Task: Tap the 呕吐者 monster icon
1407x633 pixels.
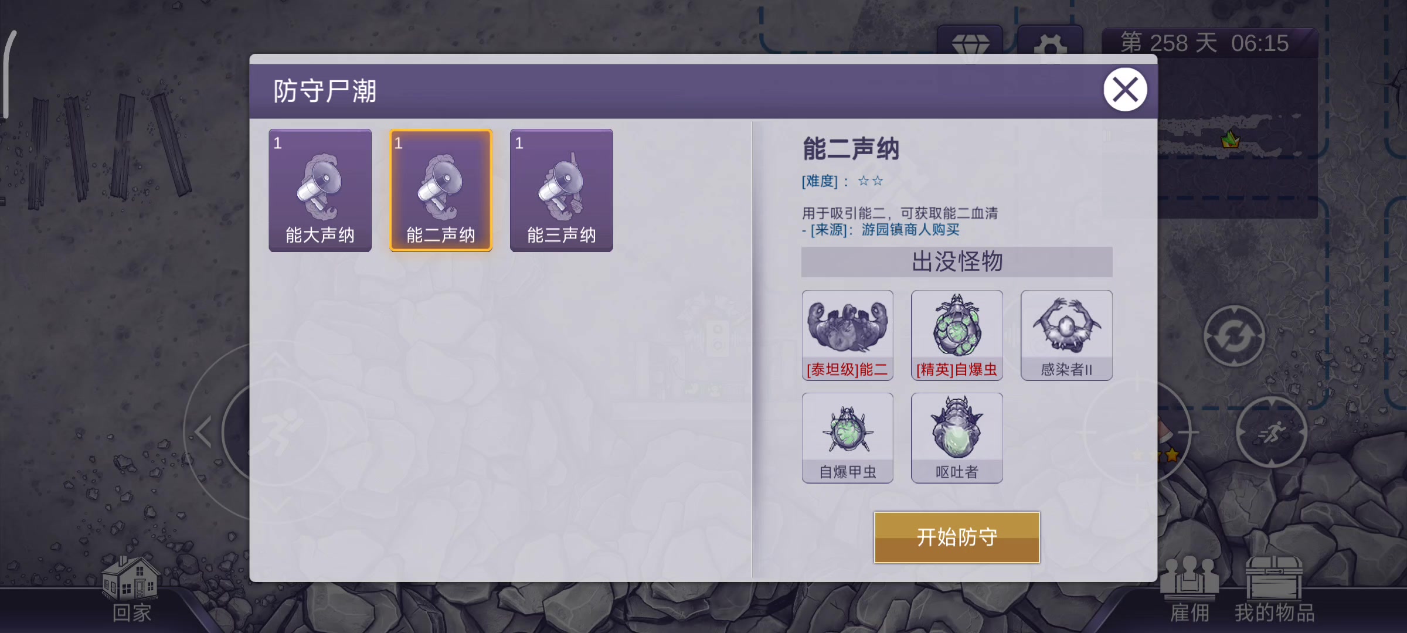Action: click(957, 438)
